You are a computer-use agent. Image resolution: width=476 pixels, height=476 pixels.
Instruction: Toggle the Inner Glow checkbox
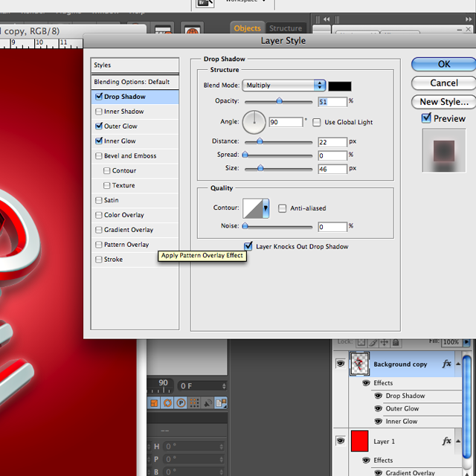[x=99, y=141]
